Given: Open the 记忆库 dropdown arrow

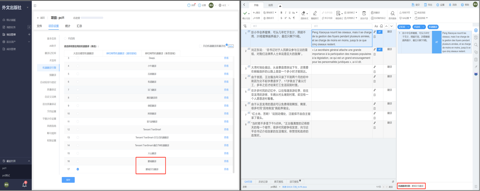Looking at the screenshot, I should [x=408, y=27].
